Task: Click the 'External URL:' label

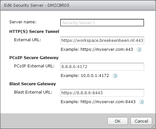Action: 27,40
